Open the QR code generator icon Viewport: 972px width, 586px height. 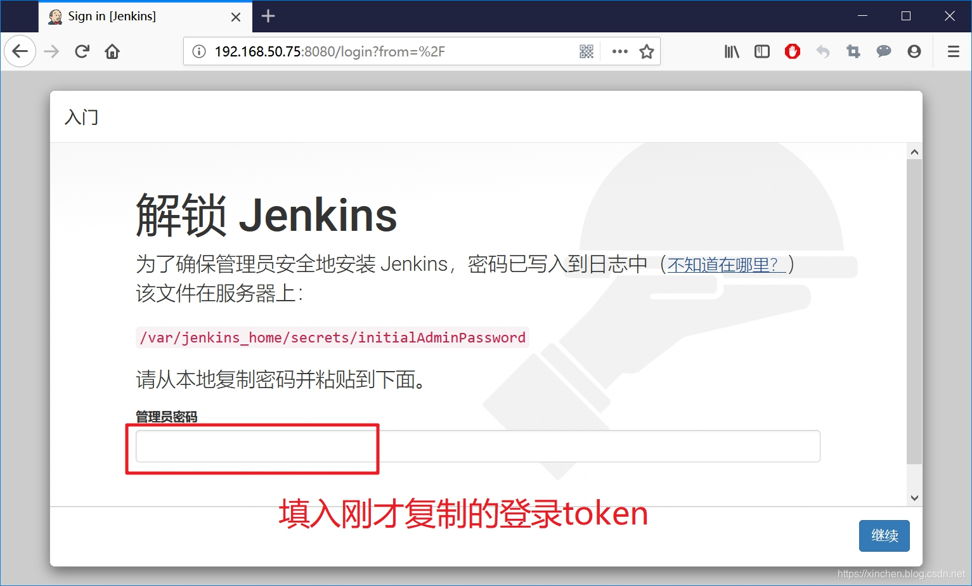(586, 51)
